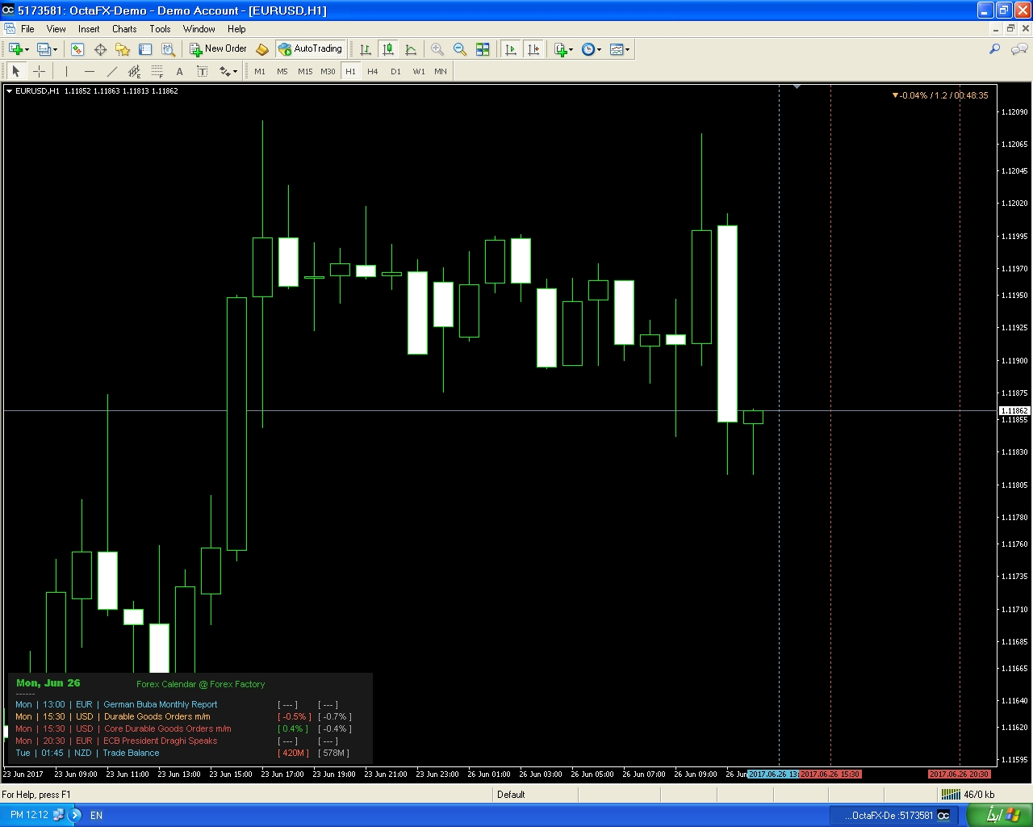Open the Insert menu
Viewport: 1033px width, 827px height.
click(89, 29)
